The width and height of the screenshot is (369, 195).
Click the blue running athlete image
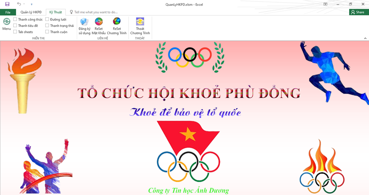[x=334, y=72]
